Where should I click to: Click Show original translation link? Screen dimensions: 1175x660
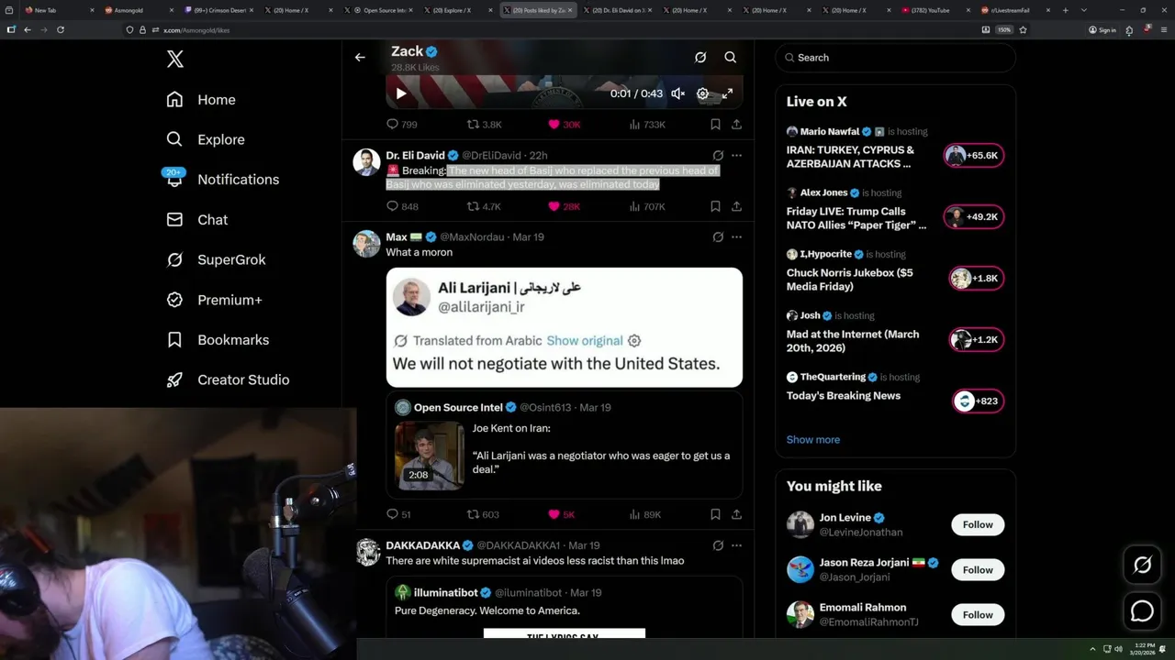pos(585,340)
